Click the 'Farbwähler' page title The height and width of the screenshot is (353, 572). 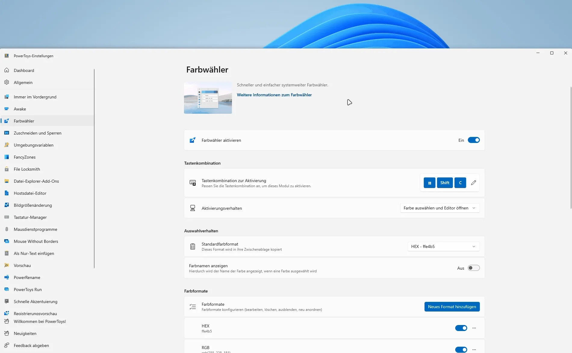click(x=207, y=70)
